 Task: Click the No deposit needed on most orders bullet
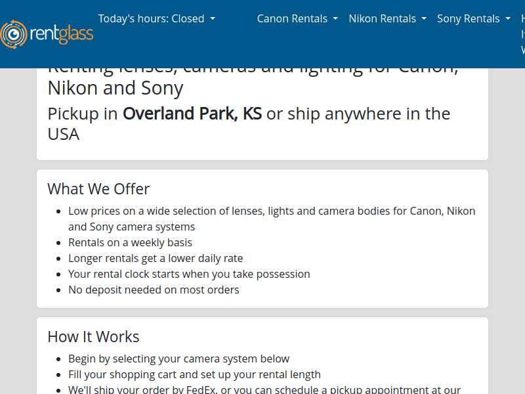(154, 290)
